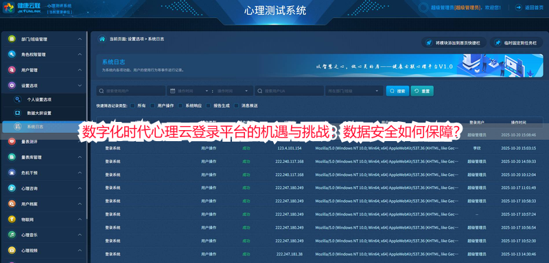Image resolution: width=549 pixels, height=263 pixels.
Task: Click the 健康云联 logo icon
Action: 8,8
